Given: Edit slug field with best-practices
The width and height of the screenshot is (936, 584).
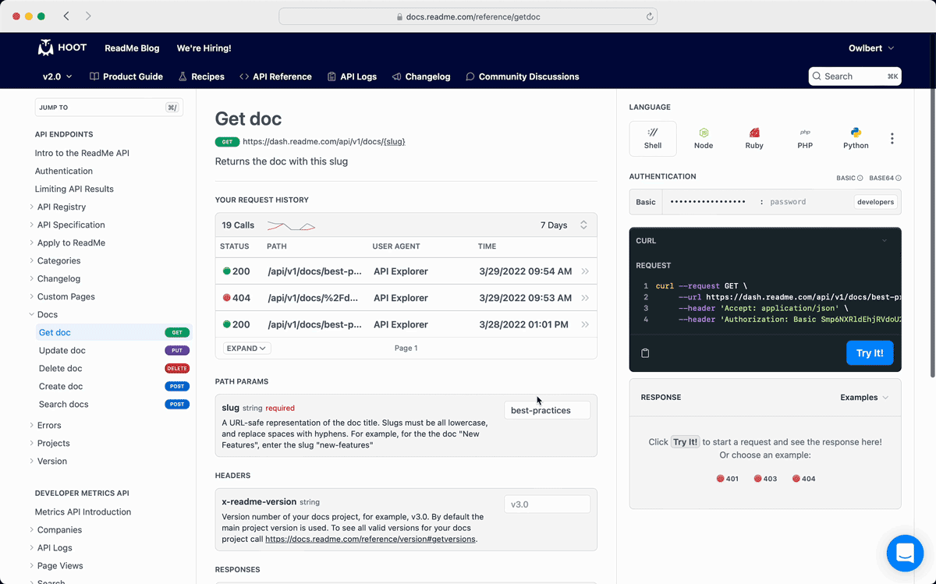Looking at the screenshot, I should pos(547,410).
